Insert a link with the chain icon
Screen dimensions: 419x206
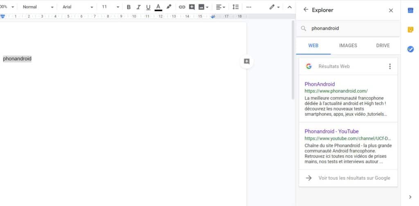[x=182, y=7]
